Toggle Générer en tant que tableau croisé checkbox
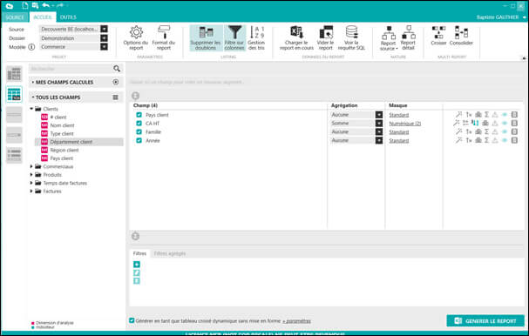529x336 pixels. click(132, 320)
